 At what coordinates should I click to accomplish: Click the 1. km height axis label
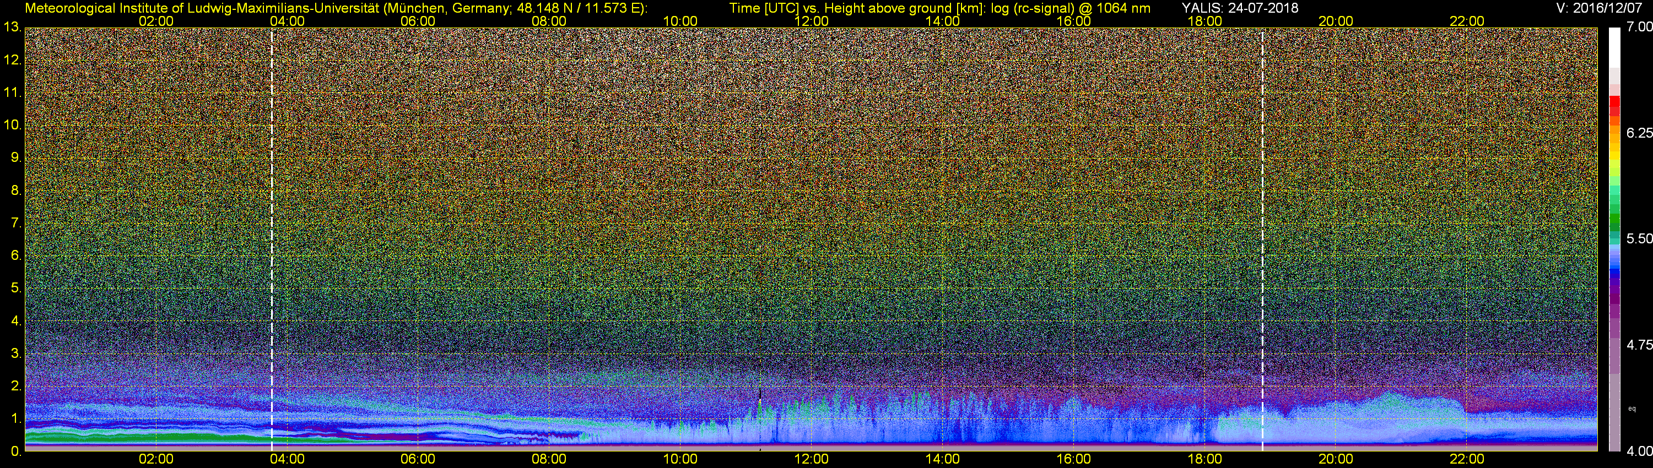(16, 418)
